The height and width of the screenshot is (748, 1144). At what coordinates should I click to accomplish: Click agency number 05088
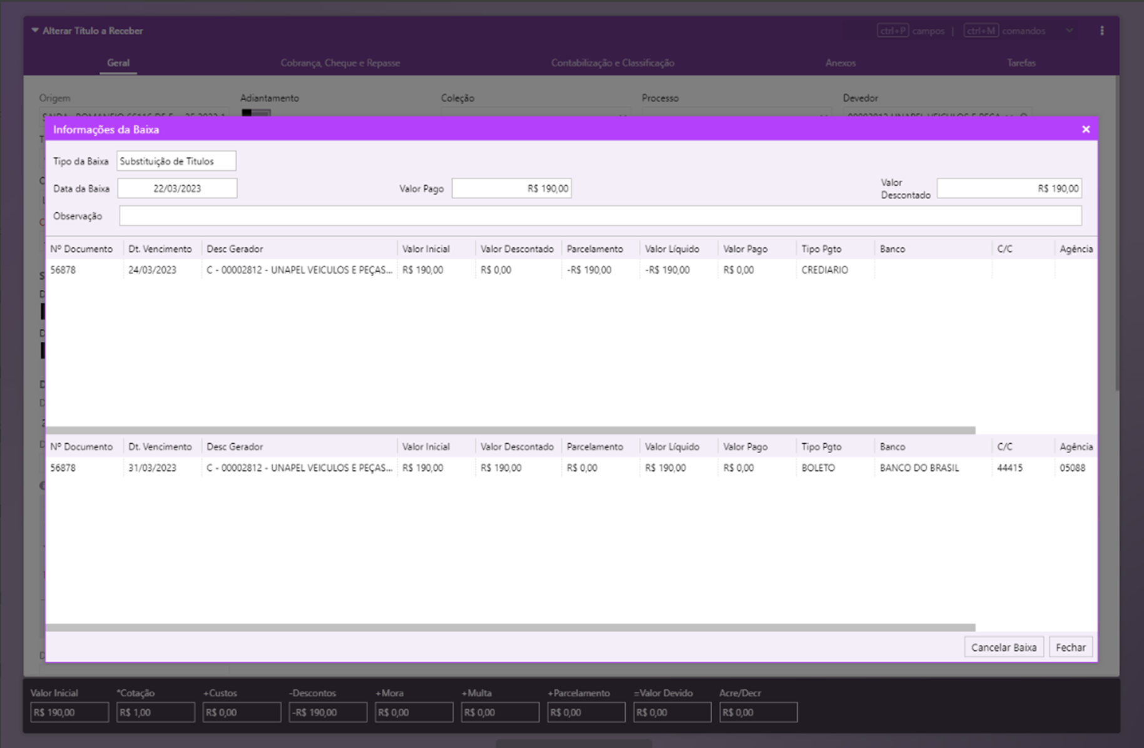coord(1073,468)
